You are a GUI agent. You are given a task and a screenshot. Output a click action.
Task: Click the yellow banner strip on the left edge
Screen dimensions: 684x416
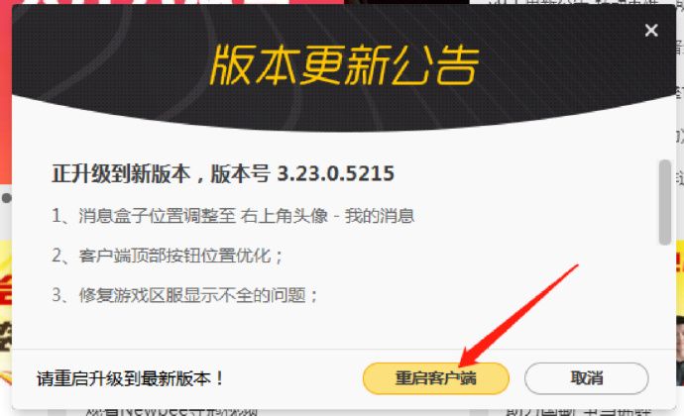point(6,312)
